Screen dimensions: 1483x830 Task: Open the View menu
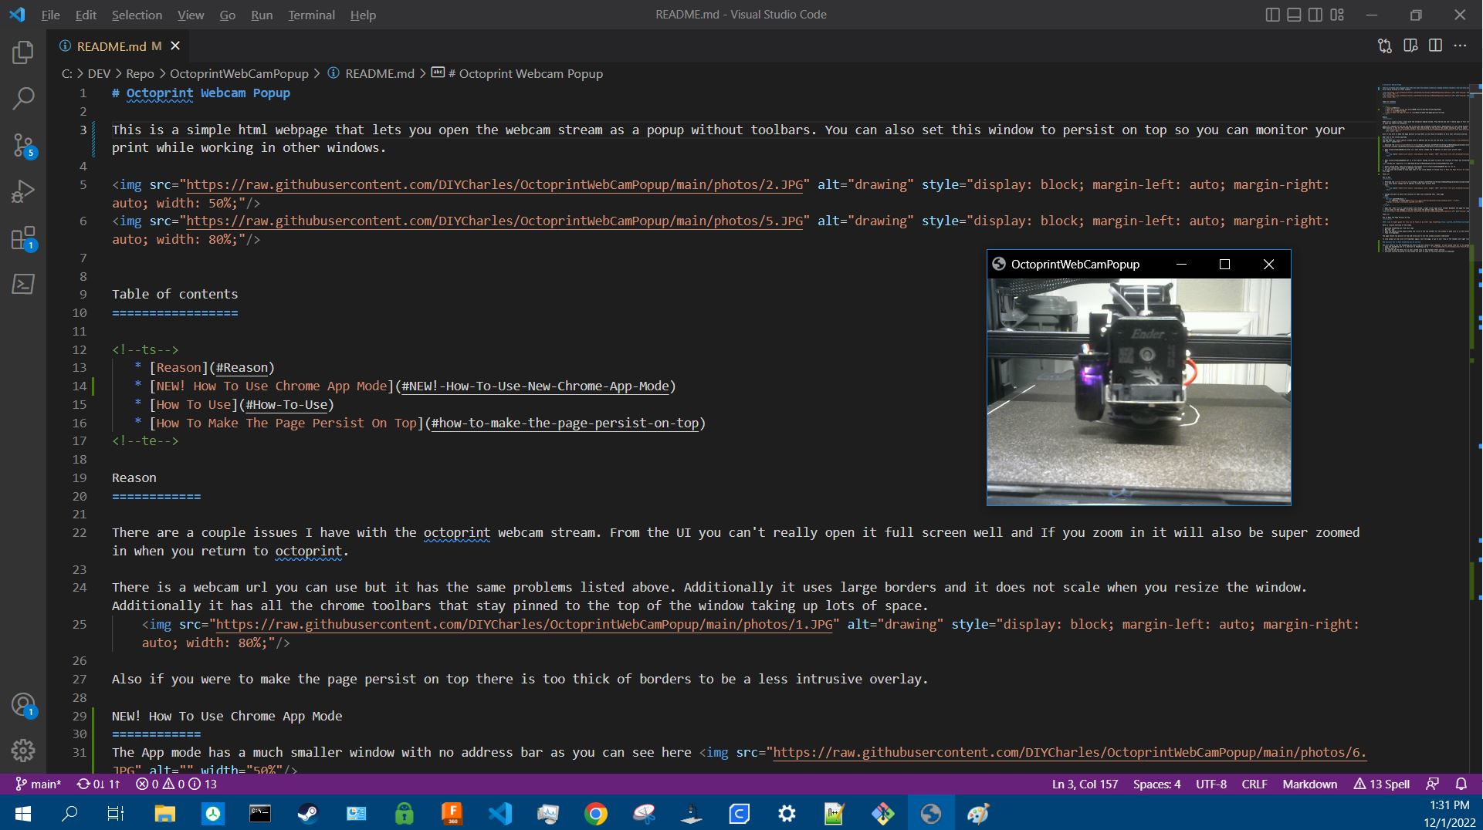tap(191, 15)
